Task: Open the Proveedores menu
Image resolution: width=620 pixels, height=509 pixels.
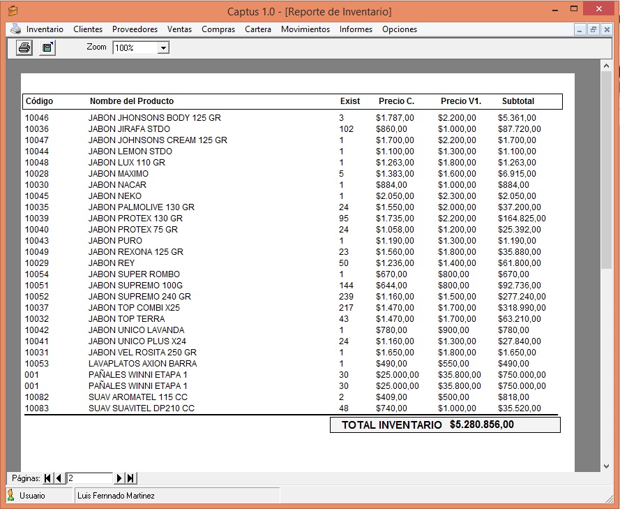Action: (135, 29)
